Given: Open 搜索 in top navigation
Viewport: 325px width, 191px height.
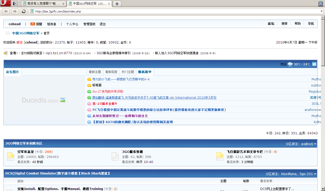Looking at the screenshot, I should tap(284, 24).
